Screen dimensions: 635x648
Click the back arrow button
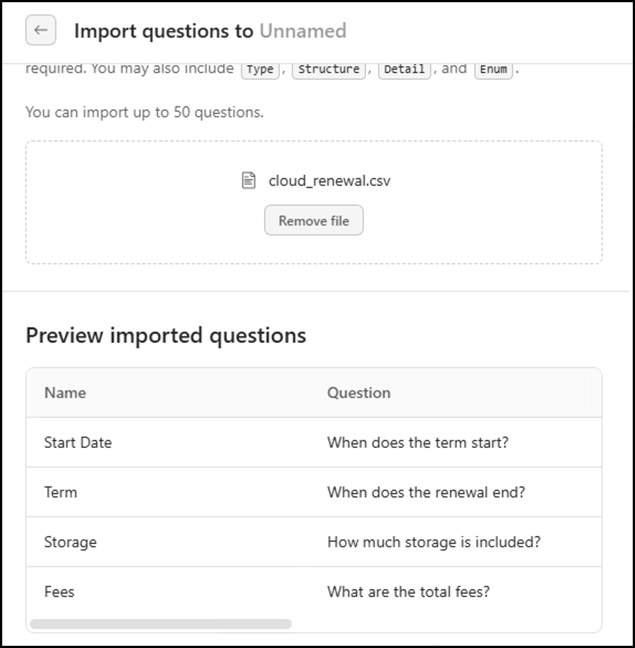point(40,30)
